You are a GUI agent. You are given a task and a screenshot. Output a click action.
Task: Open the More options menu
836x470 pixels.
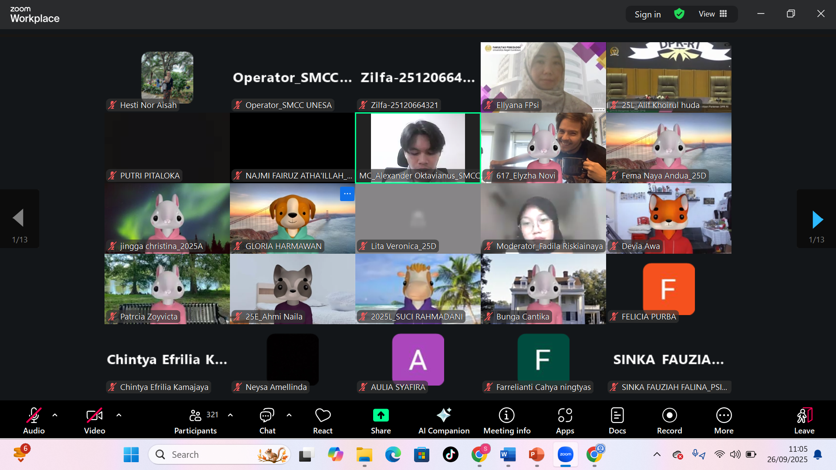point(724,420)
